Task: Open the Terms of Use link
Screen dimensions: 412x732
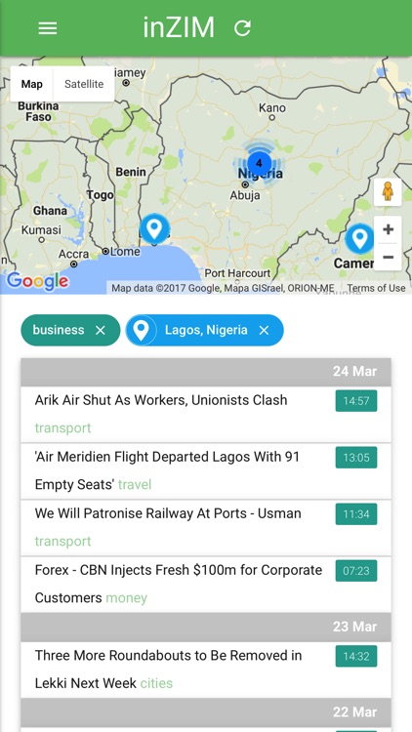Action: click(x=376, y=288)
